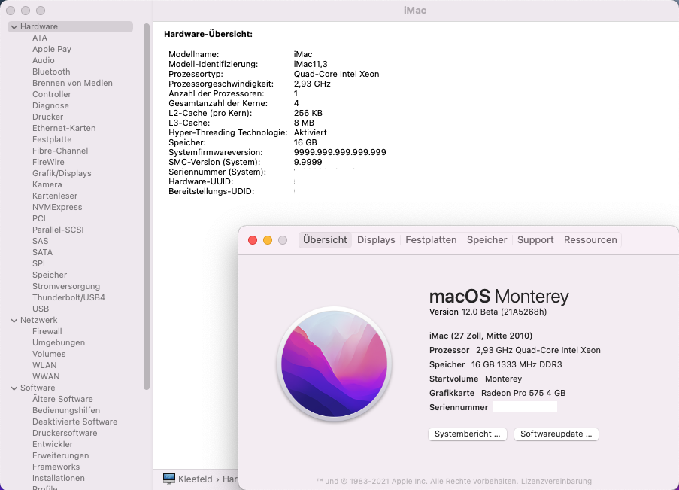
Task: Select Ältere Software in the sidebar
Action: (x=62, y=398)
